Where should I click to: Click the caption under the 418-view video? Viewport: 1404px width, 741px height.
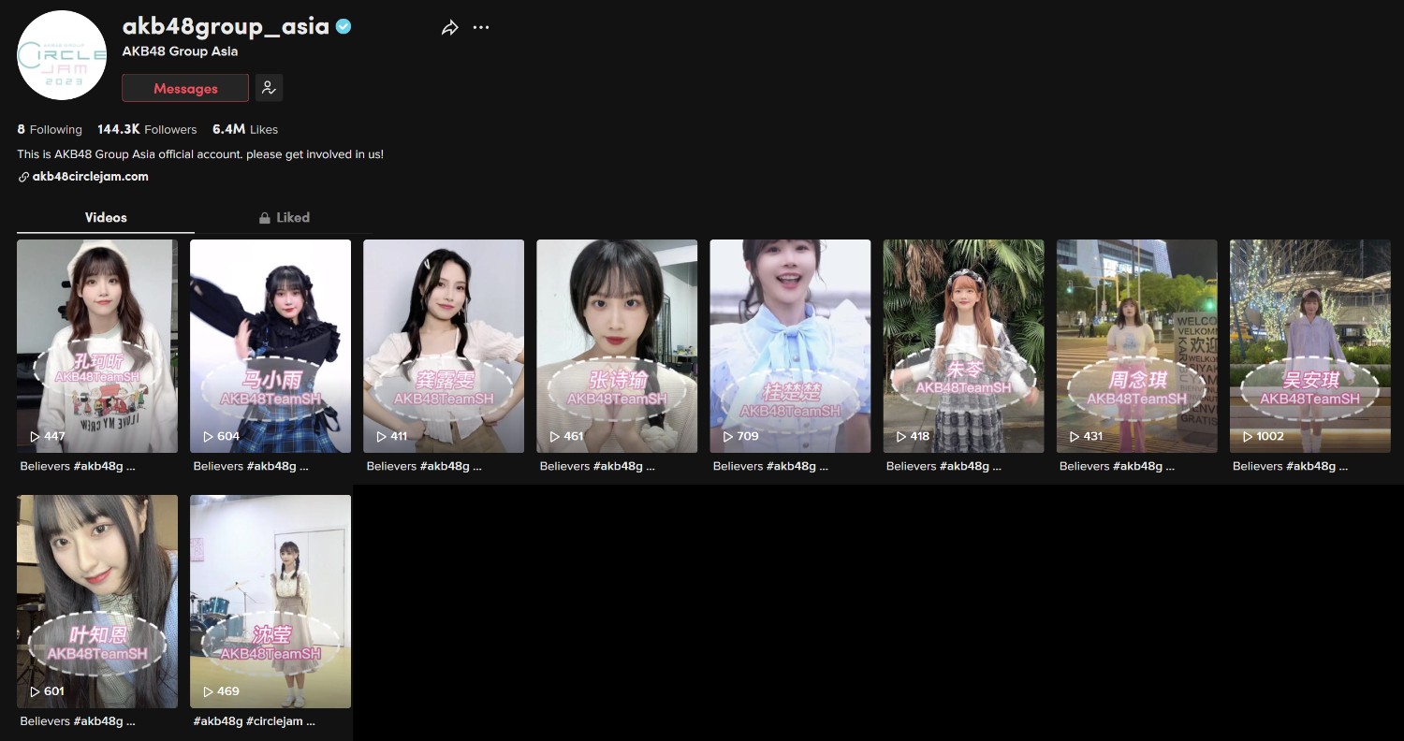click(943, 466)
